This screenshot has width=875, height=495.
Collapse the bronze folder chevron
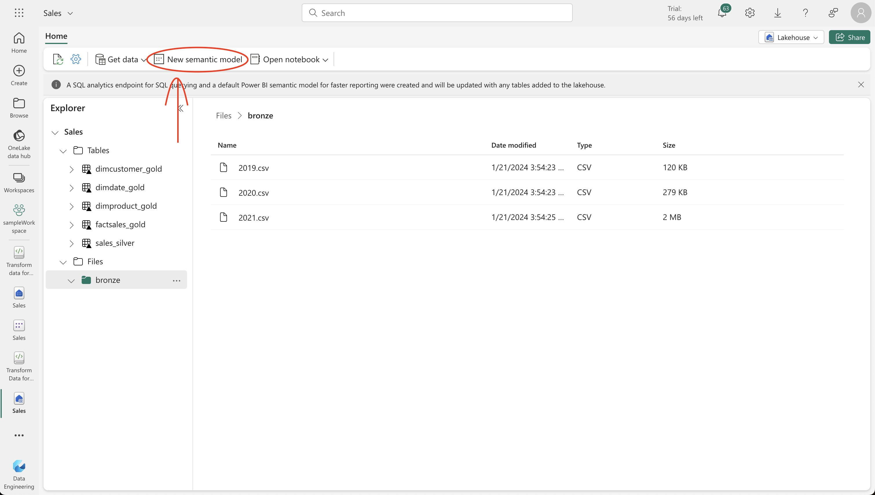point(71,280)
